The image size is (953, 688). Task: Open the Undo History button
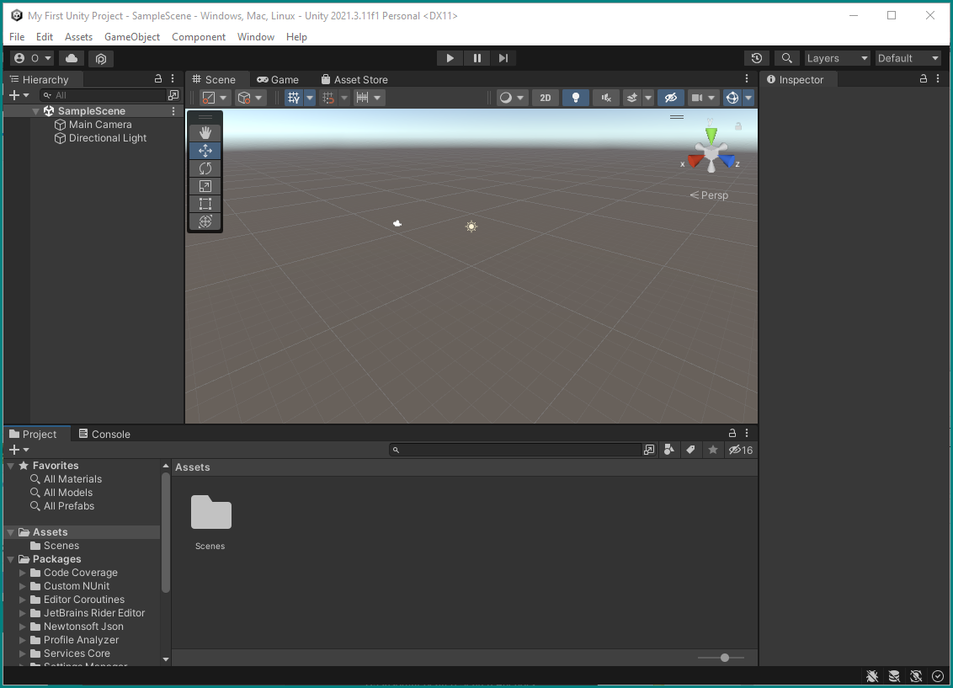coord(757,58)
